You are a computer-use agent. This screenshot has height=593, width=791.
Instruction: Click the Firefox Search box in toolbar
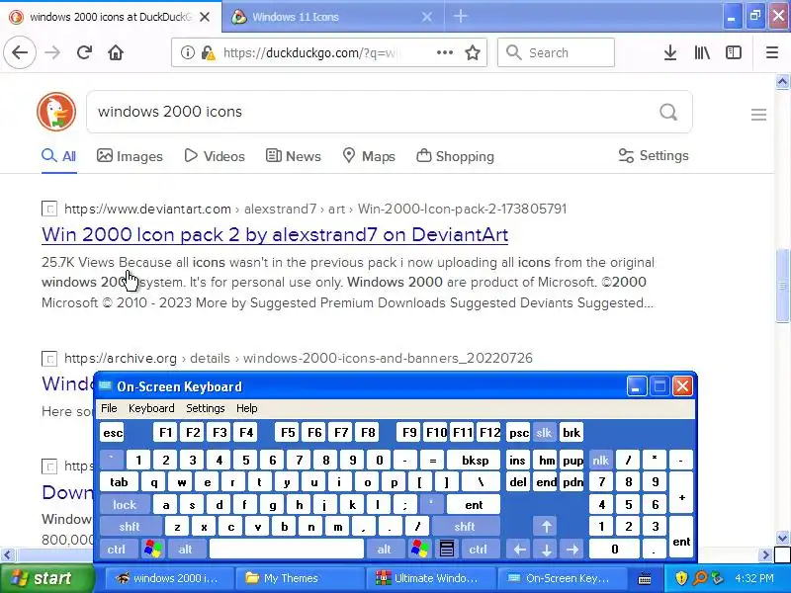pos(556,52)
